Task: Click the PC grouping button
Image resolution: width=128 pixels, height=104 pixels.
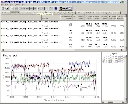Action: point(43,9)
